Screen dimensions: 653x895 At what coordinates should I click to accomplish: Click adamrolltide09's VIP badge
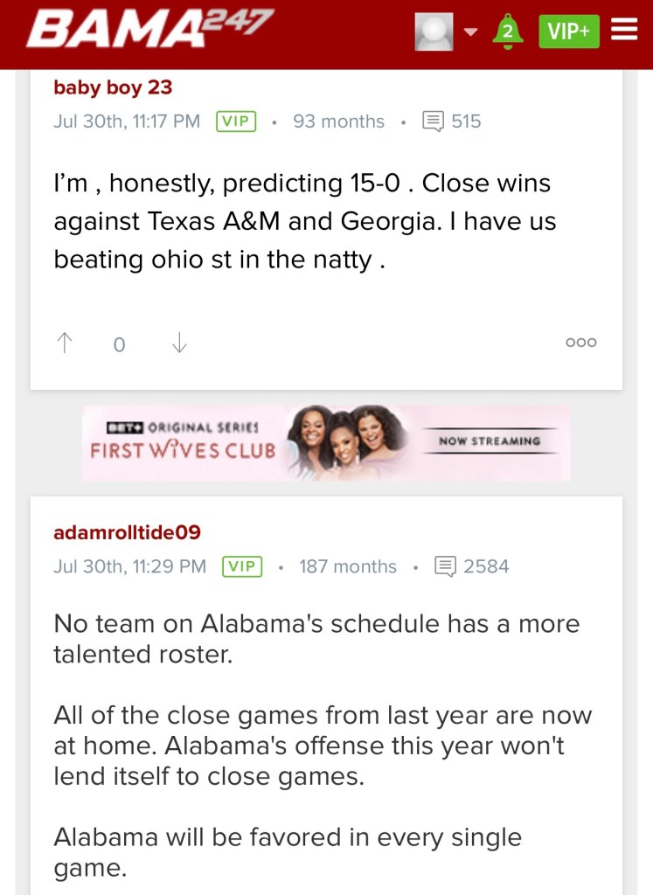click(x=242, y=566)
